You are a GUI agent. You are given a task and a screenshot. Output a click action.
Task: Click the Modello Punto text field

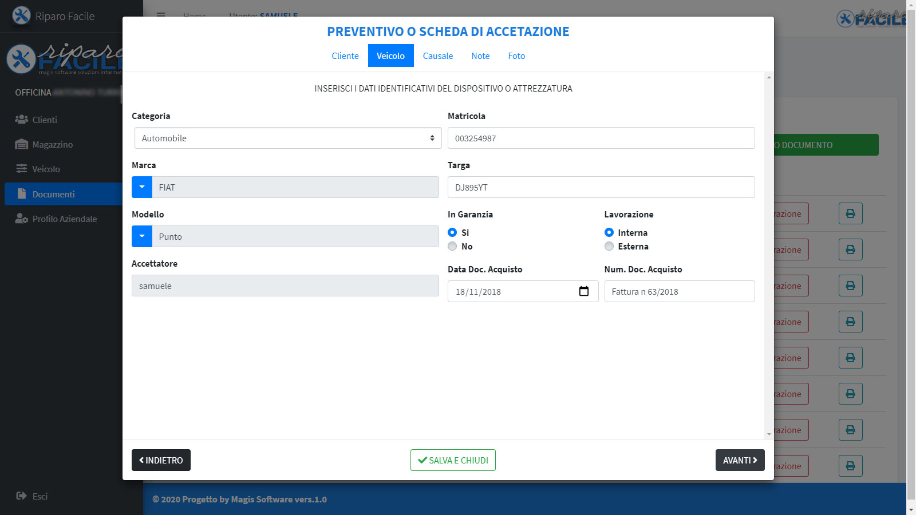coord(295,236)
